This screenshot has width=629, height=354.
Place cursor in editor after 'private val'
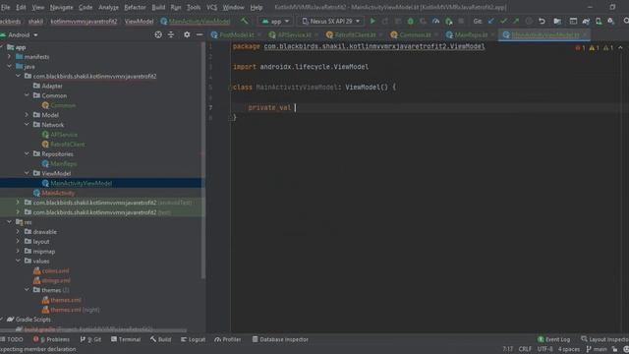tap(295, 107)
